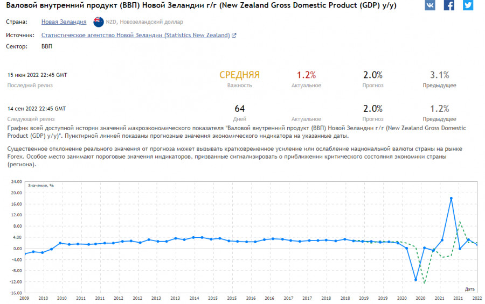This screenshot has height=304, width=485.
Task: Click the Значение, % axis label
Action: click(41, 185)
